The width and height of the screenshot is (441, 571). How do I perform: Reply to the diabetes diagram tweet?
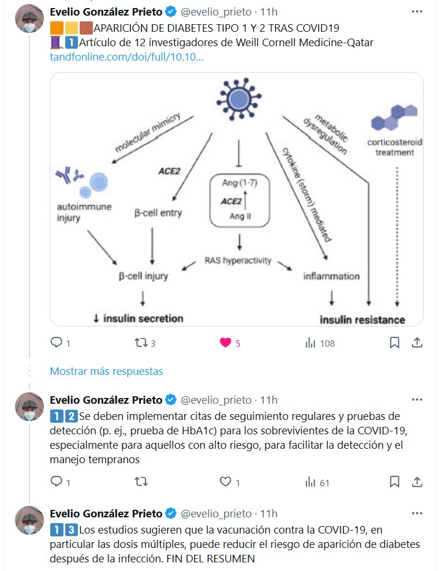click(x=57, y=343)
